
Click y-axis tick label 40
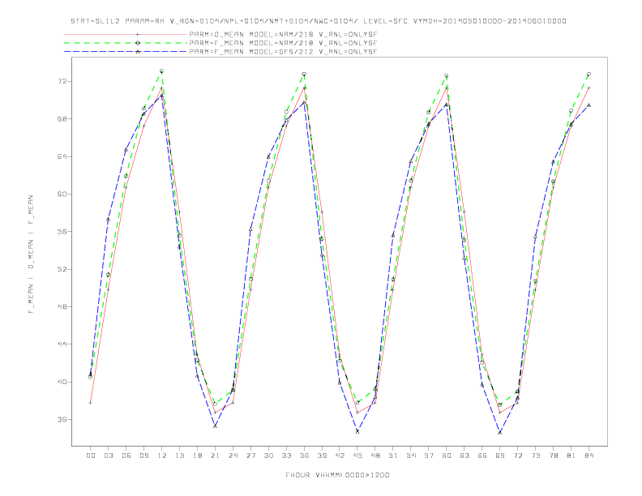click(62, 382)
